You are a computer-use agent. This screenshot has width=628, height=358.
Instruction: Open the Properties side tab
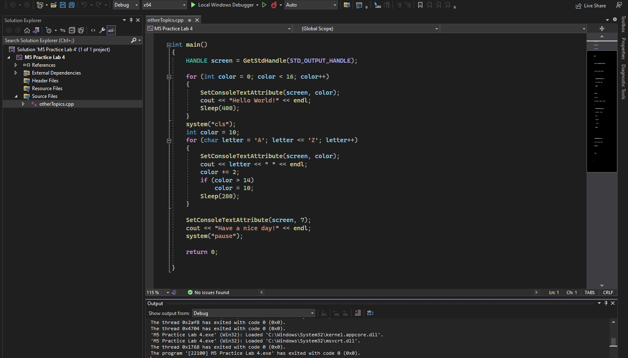623,48
